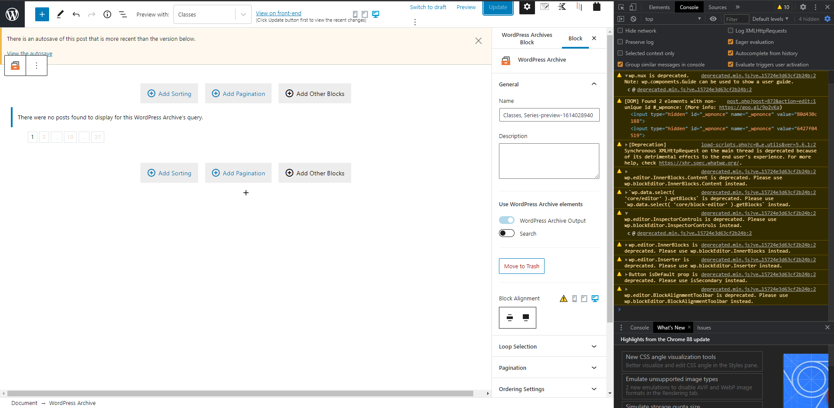Screen dimensions: 834x408
Task: Uncheck Eager evaluation
Action: pos(731,42)
